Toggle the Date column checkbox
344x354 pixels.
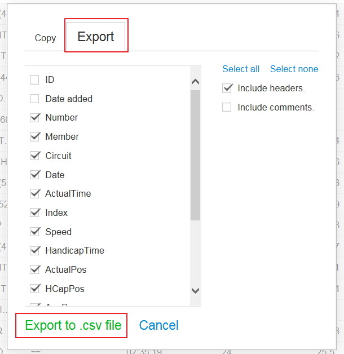click(35, 175)
